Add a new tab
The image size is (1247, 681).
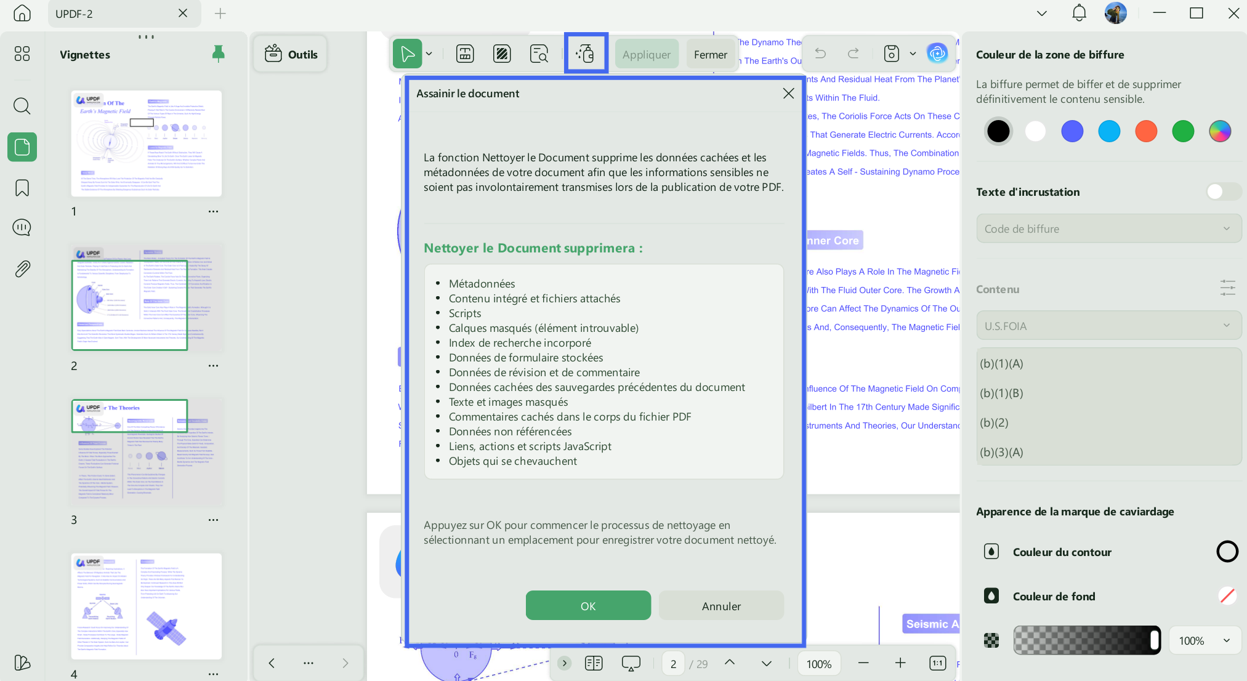point(220,14)
